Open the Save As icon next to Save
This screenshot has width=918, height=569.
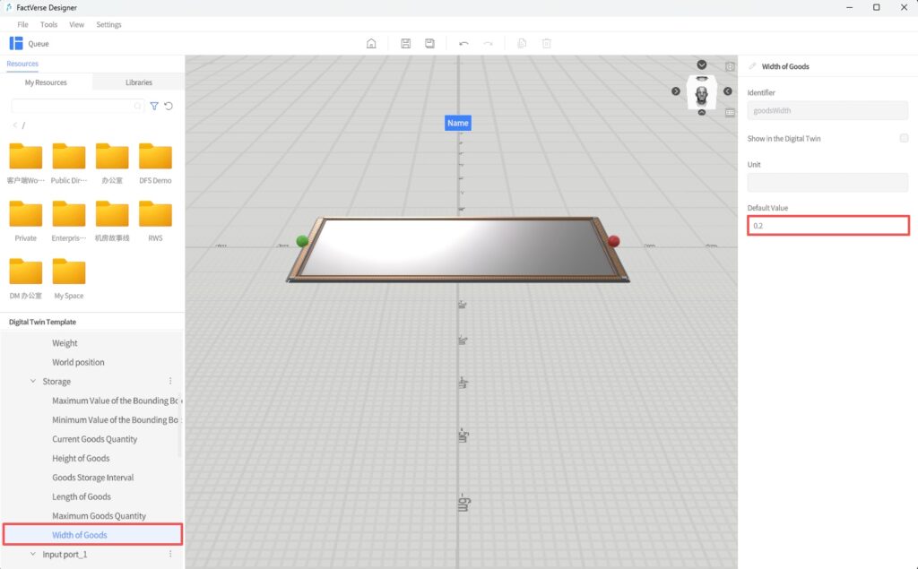point(429,43)
